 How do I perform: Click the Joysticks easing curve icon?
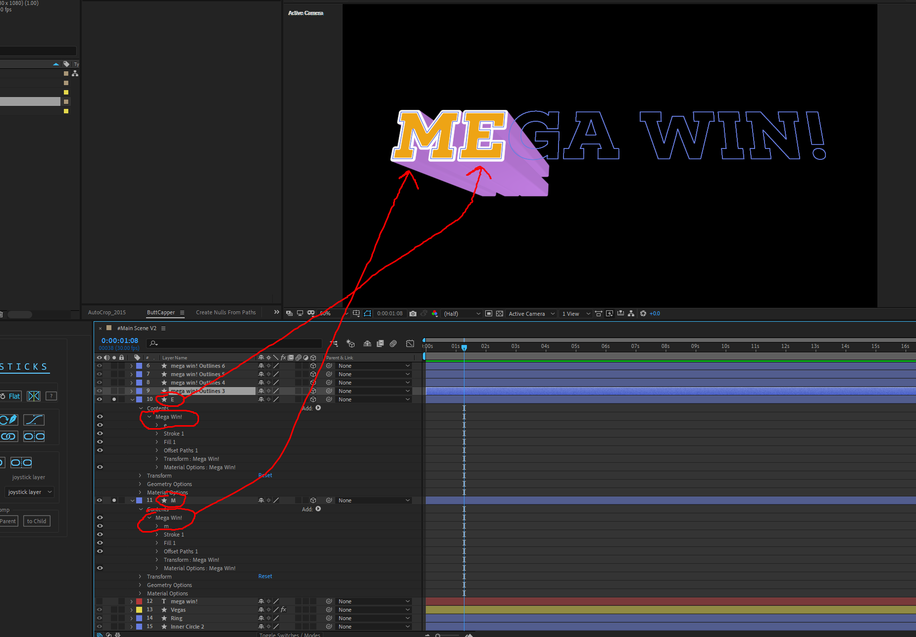click(x=34, y=420)
